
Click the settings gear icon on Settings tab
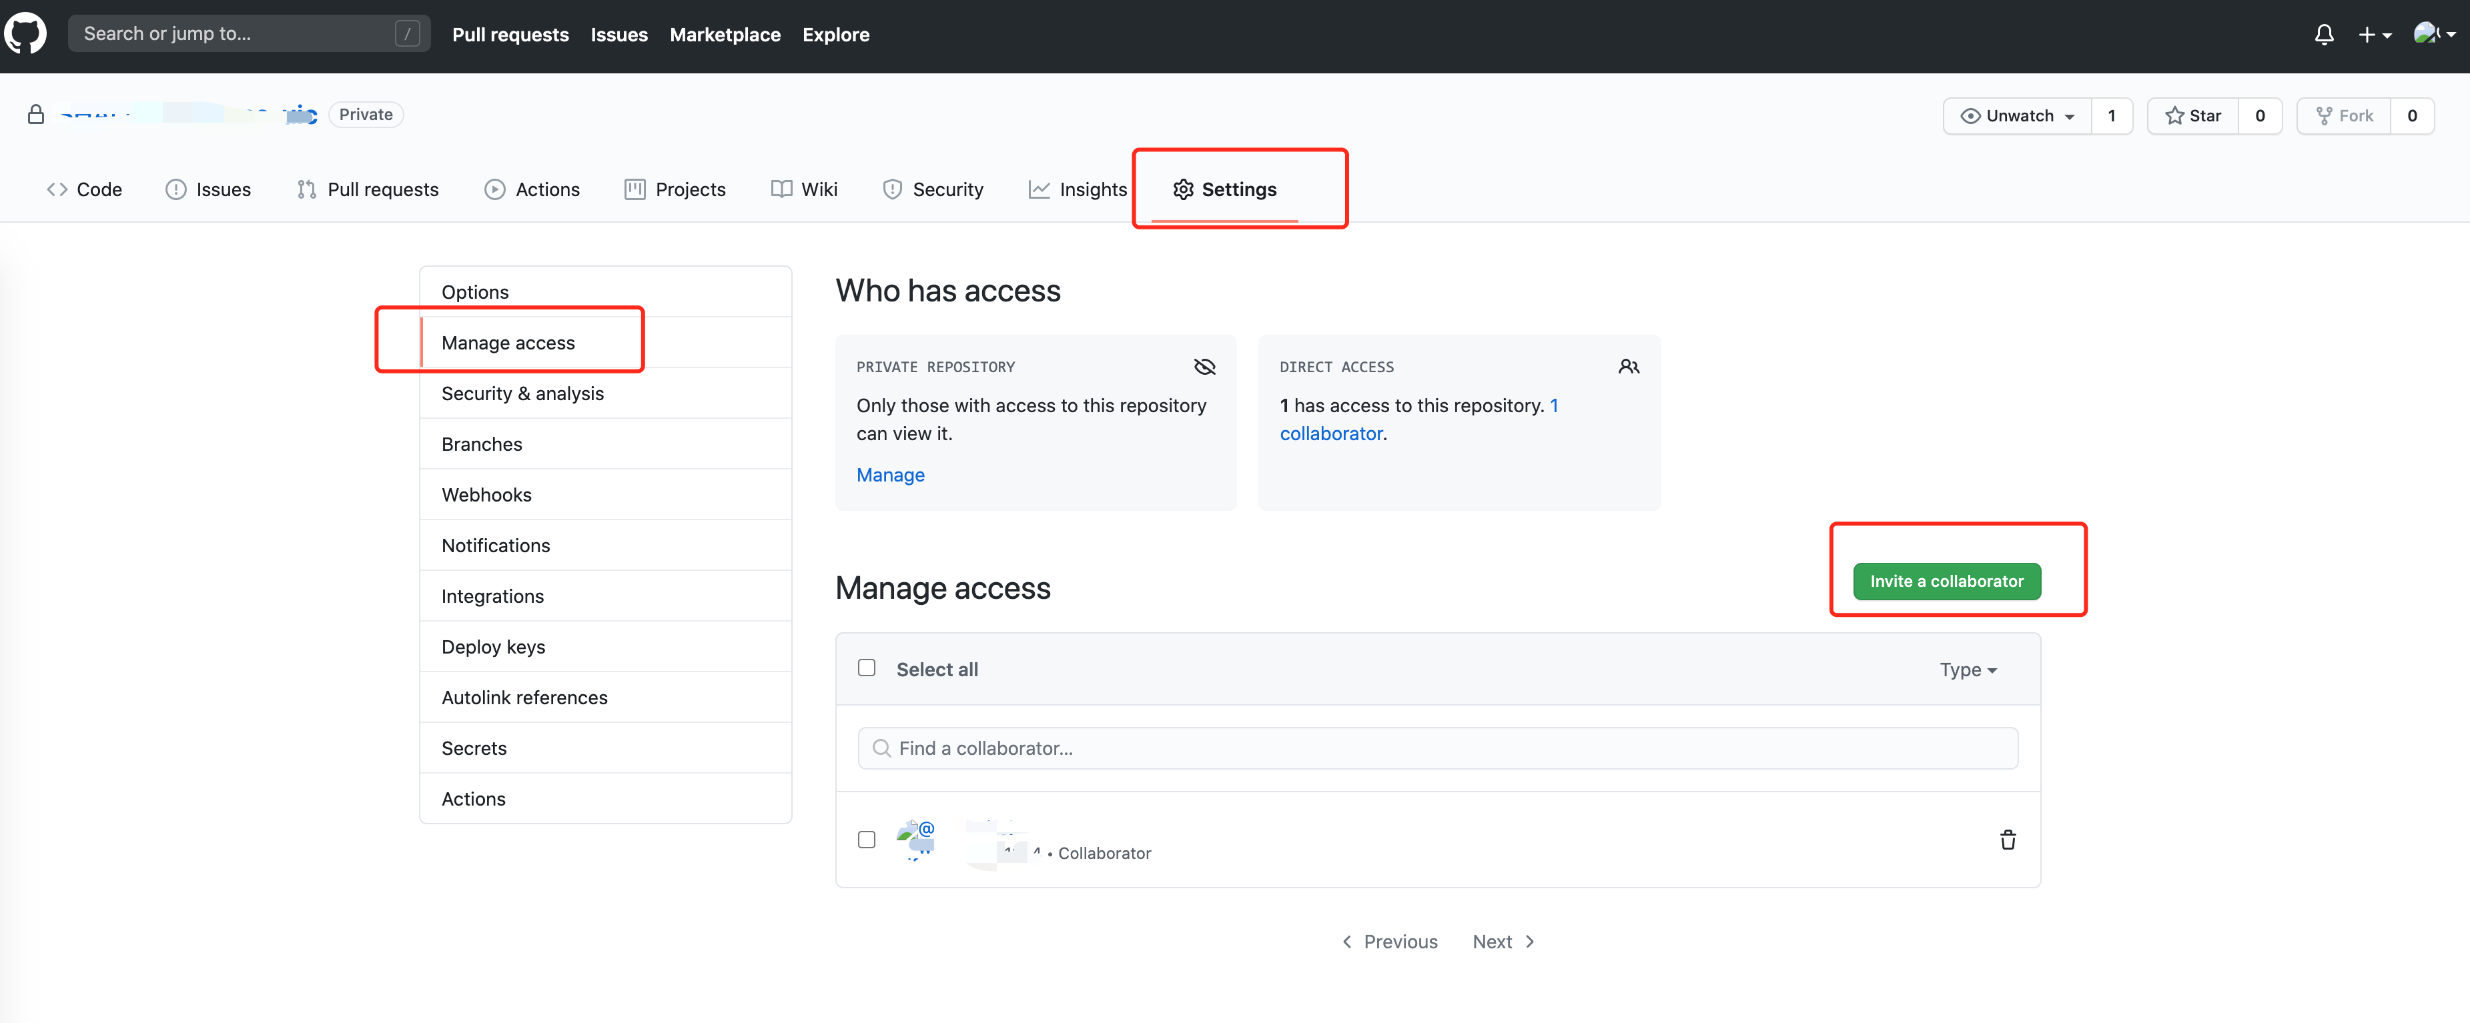pyautogui.click(x=1184, y=189)
